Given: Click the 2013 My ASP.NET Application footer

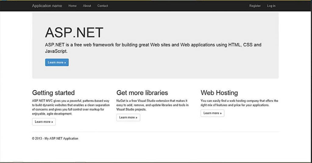Looking at the screenshot, I should (x=55, y=138).
